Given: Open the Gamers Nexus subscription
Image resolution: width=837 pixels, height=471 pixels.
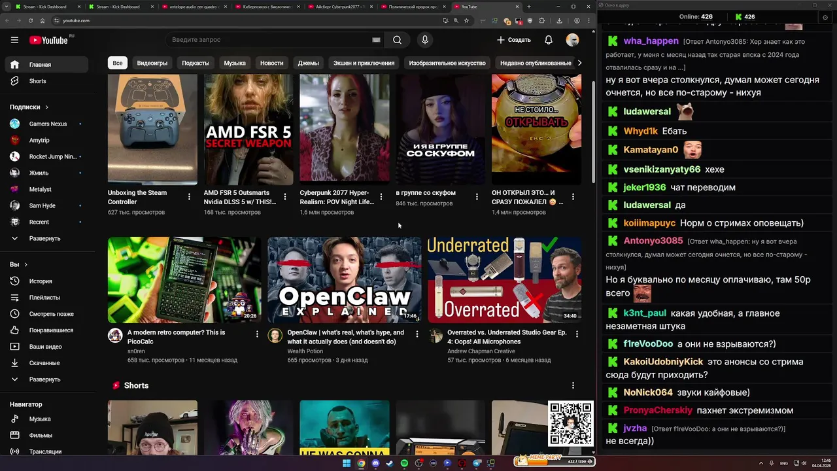Looking at the screenshot, I should click(46, 124).
